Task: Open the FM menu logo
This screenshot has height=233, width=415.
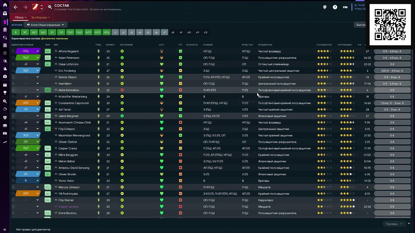Action: point(345,7)
